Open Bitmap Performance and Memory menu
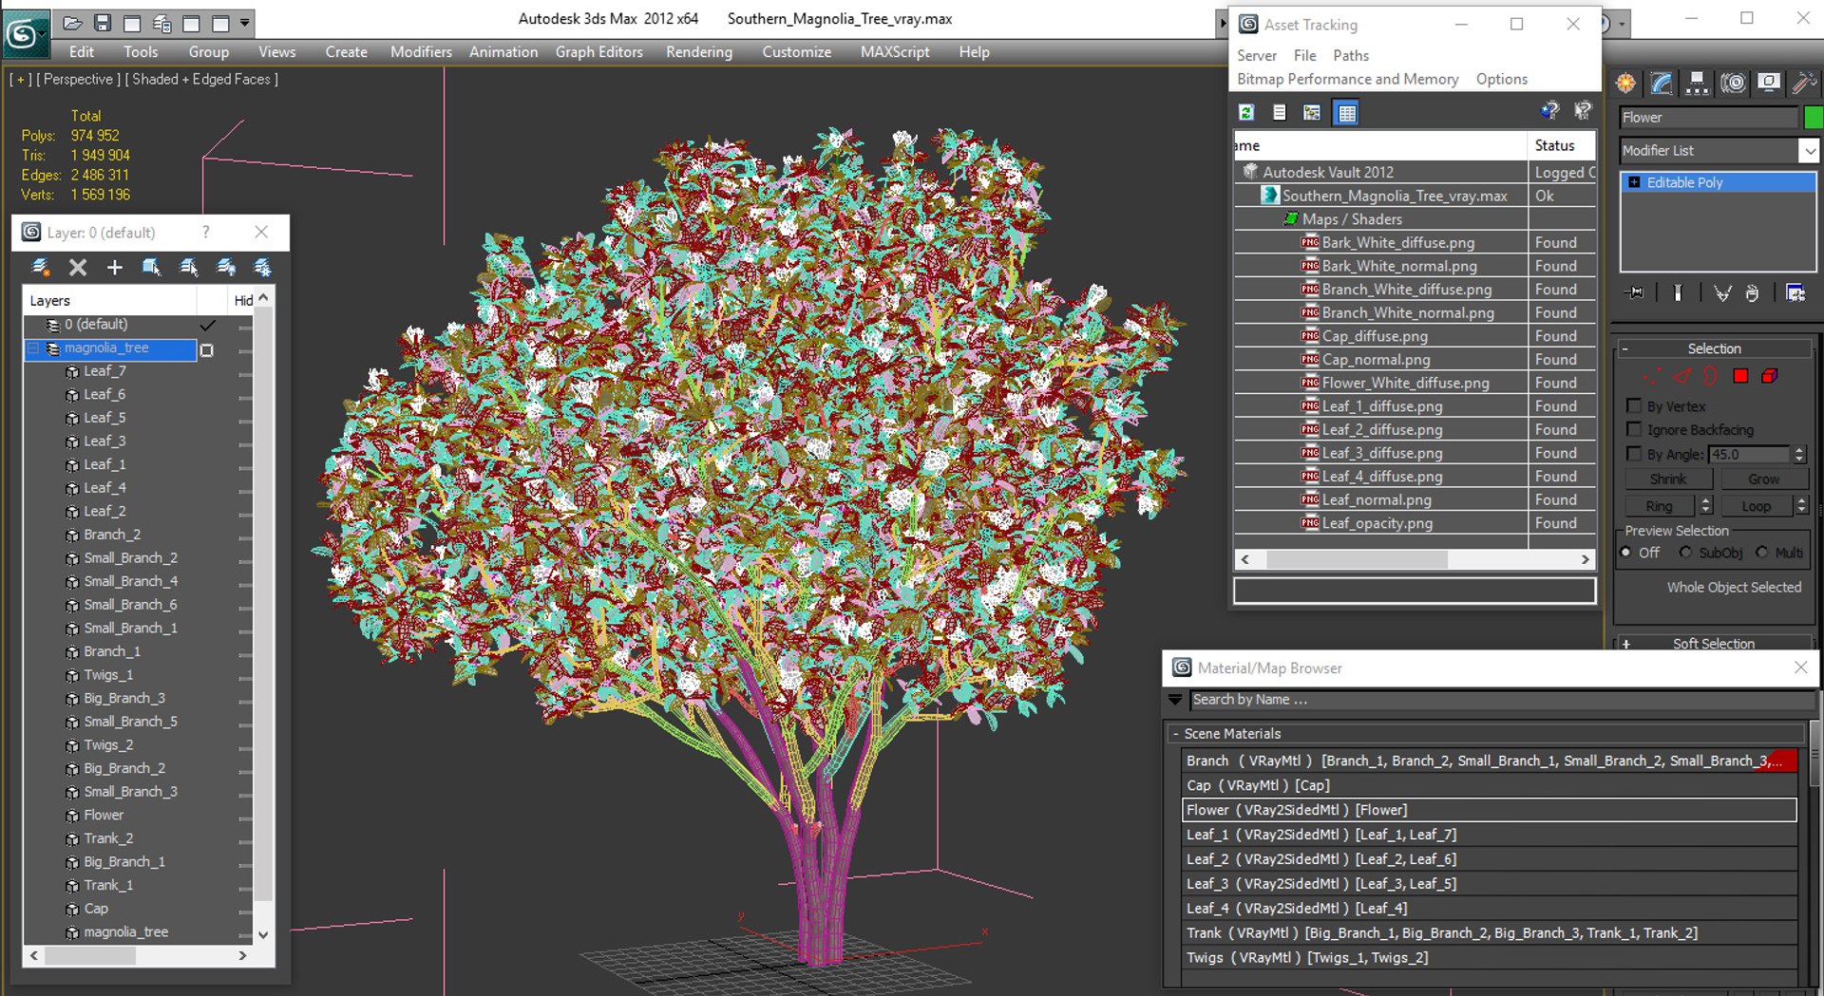1824x996 pixels. (1347, 80)
